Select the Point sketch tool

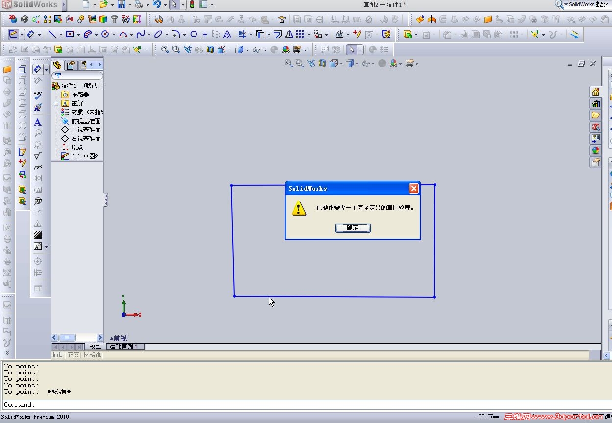coord(205,34)
